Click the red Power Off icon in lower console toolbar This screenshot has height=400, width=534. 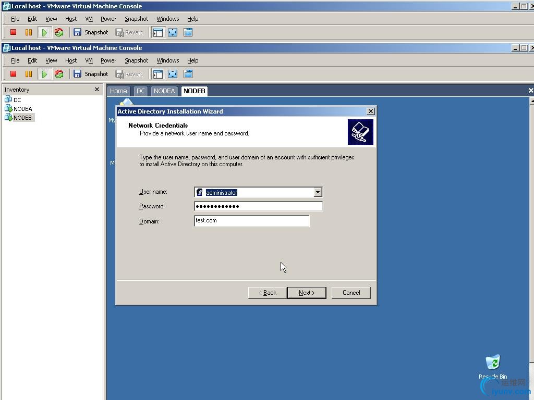point(13,74)
